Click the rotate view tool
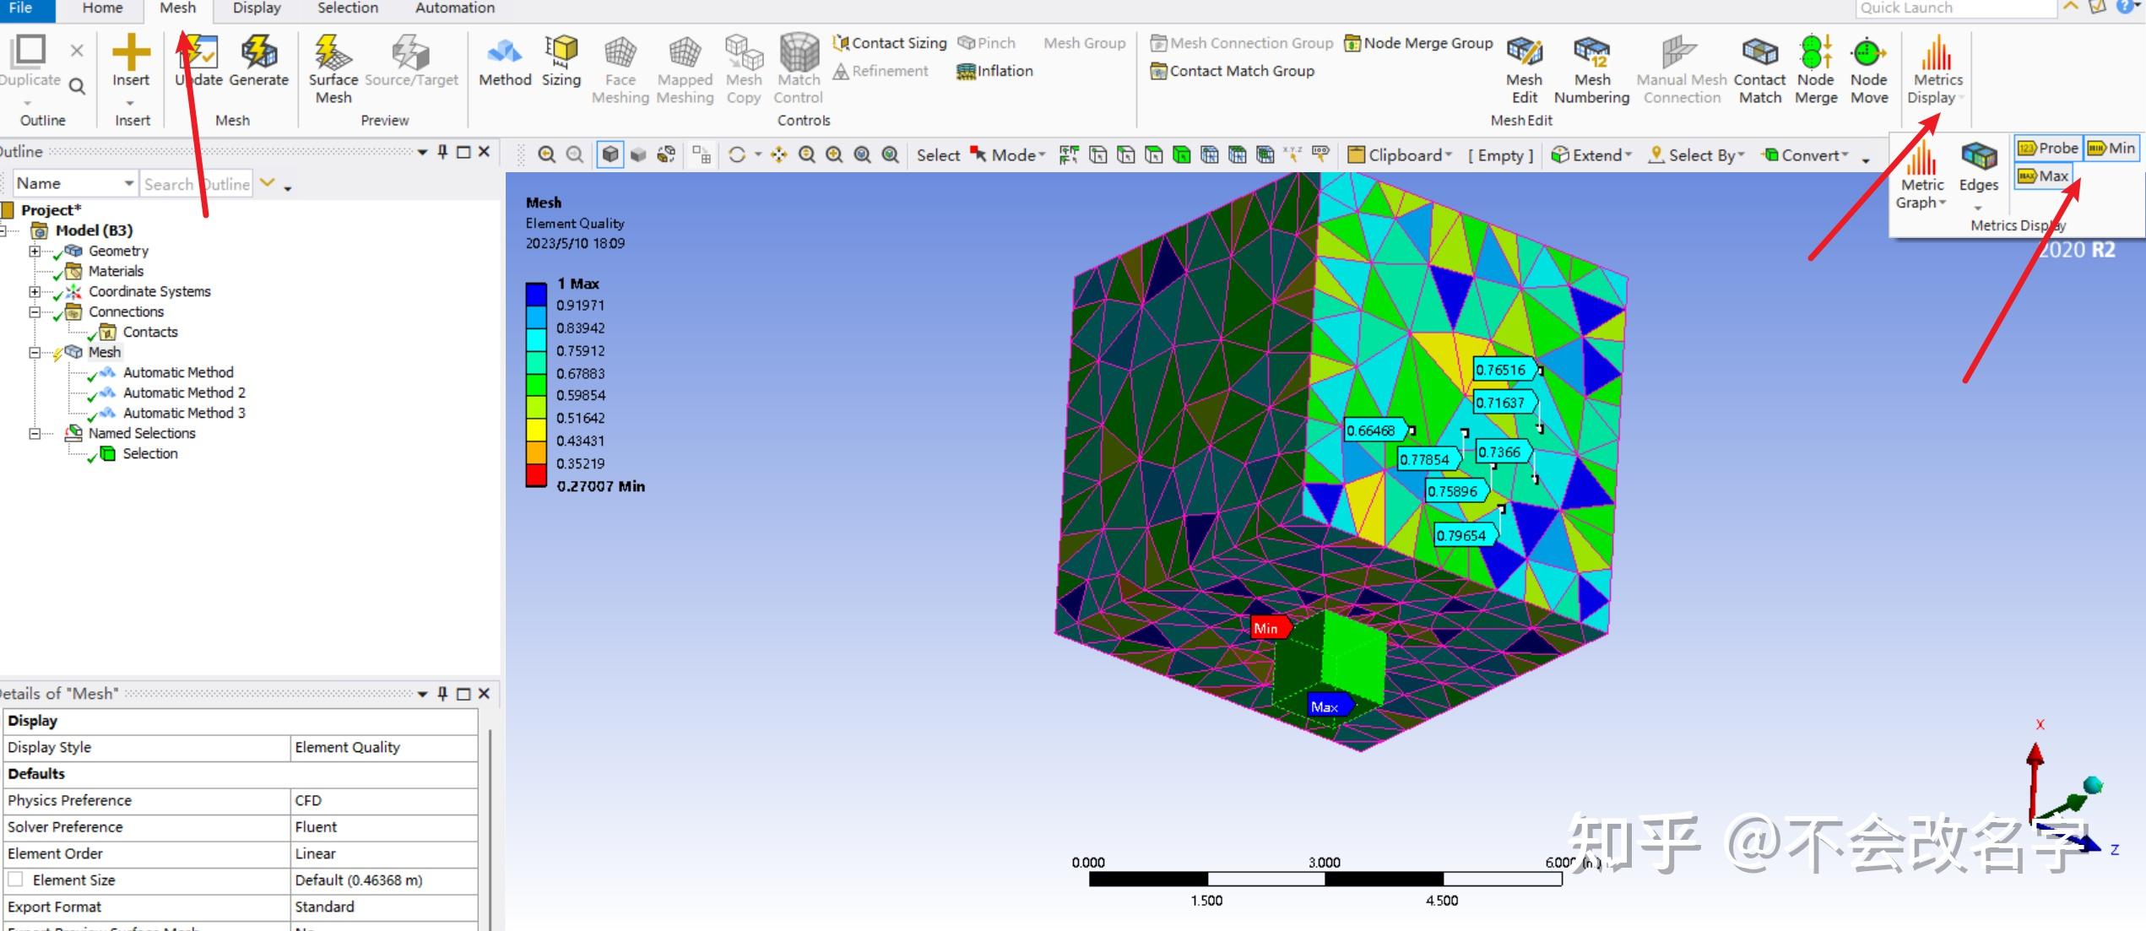Viewport: 2146px width, 931px height. [736, 154]
